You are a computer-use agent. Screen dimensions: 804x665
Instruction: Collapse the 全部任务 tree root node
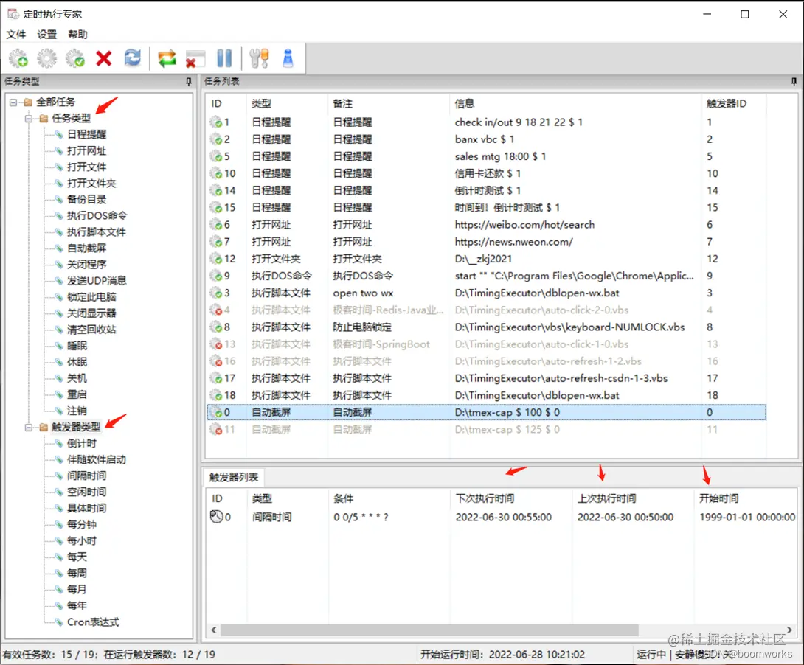click(x=13, y=102)
